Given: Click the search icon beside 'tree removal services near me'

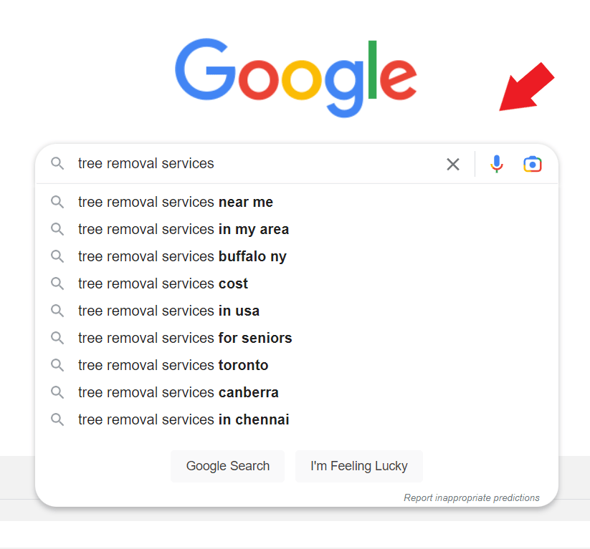Looking at the screenshot, I should point(57,202).
